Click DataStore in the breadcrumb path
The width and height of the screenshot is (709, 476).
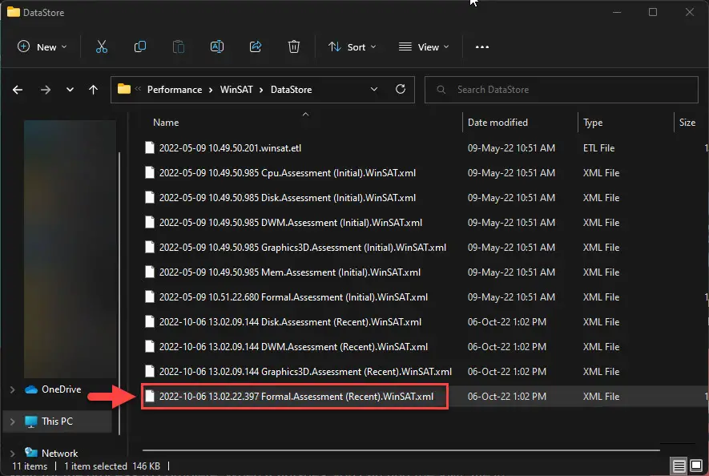pyautogui.click(x=291, y=90)
